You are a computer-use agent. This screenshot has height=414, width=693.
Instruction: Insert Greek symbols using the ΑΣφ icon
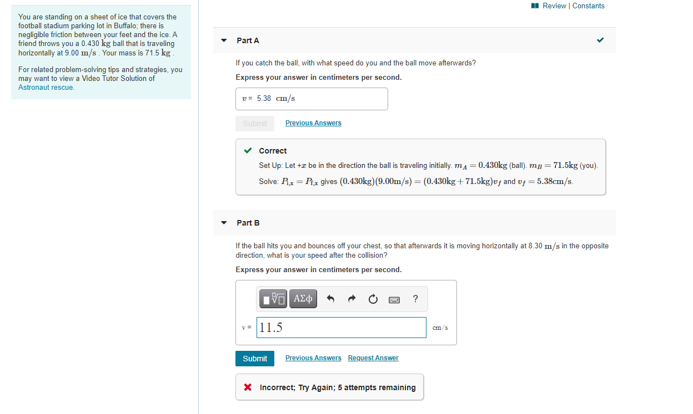(303, 298)
